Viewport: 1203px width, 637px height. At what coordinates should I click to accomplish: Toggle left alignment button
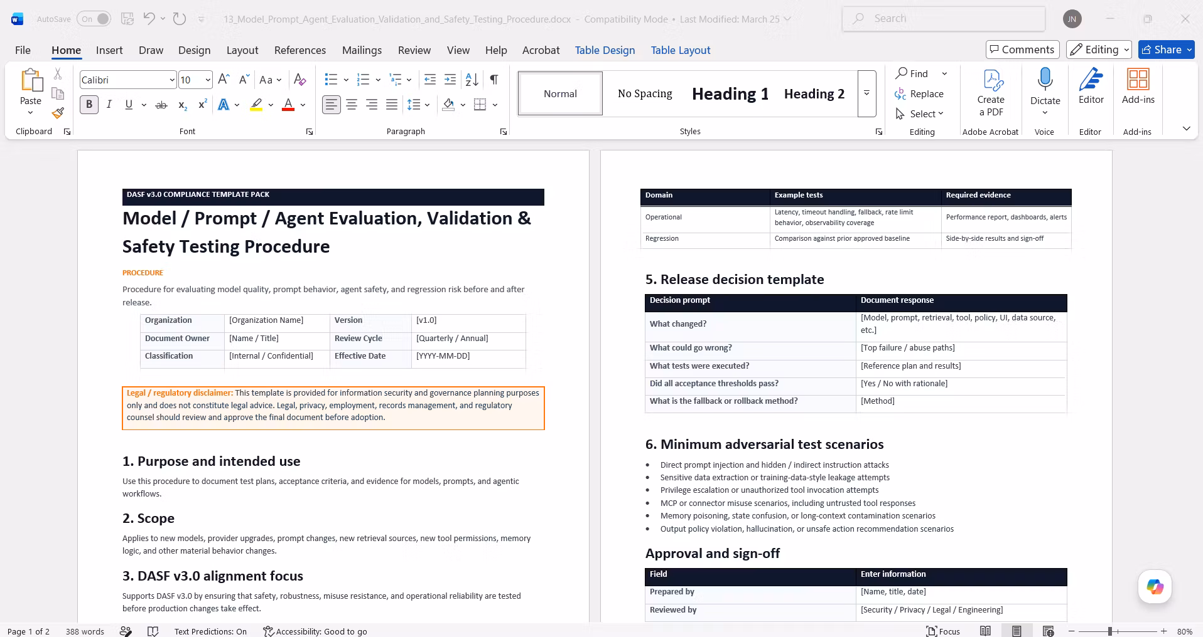tap(332, 105)
